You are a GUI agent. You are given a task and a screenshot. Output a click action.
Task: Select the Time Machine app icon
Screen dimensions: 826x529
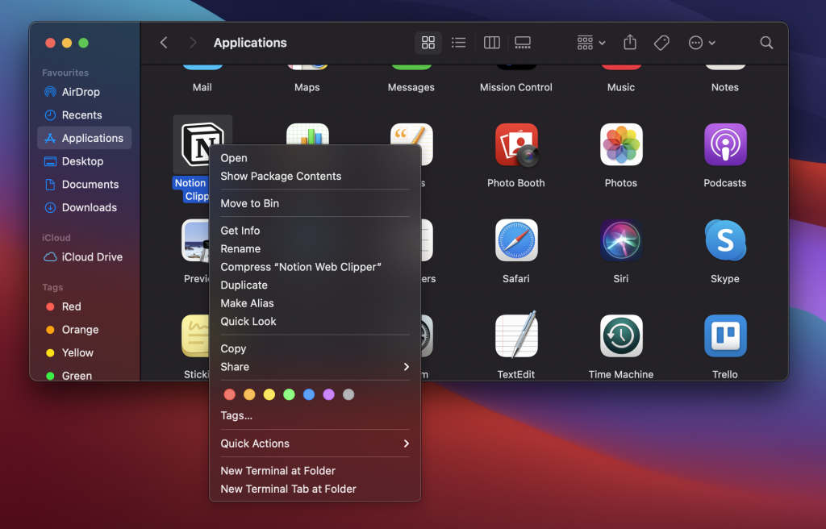pos(621,335)
